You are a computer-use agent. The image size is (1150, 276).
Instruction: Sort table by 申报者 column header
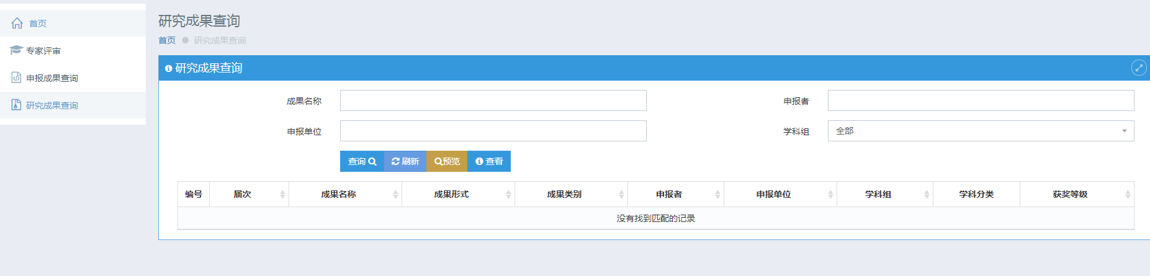[x=676, y=194]
